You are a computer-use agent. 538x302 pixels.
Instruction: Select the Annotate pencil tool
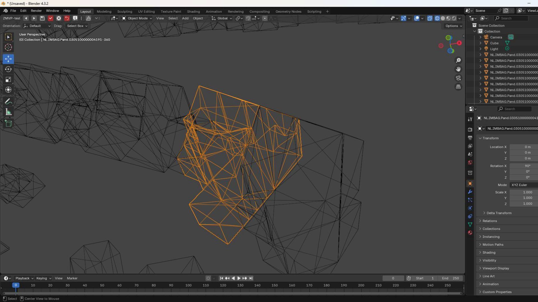[x=8, y=102]
